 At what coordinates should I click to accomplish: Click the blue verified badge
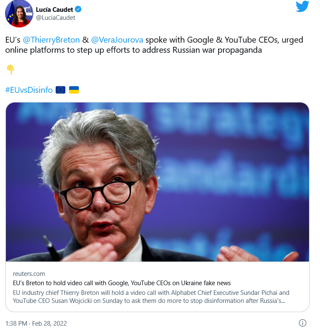78,9
